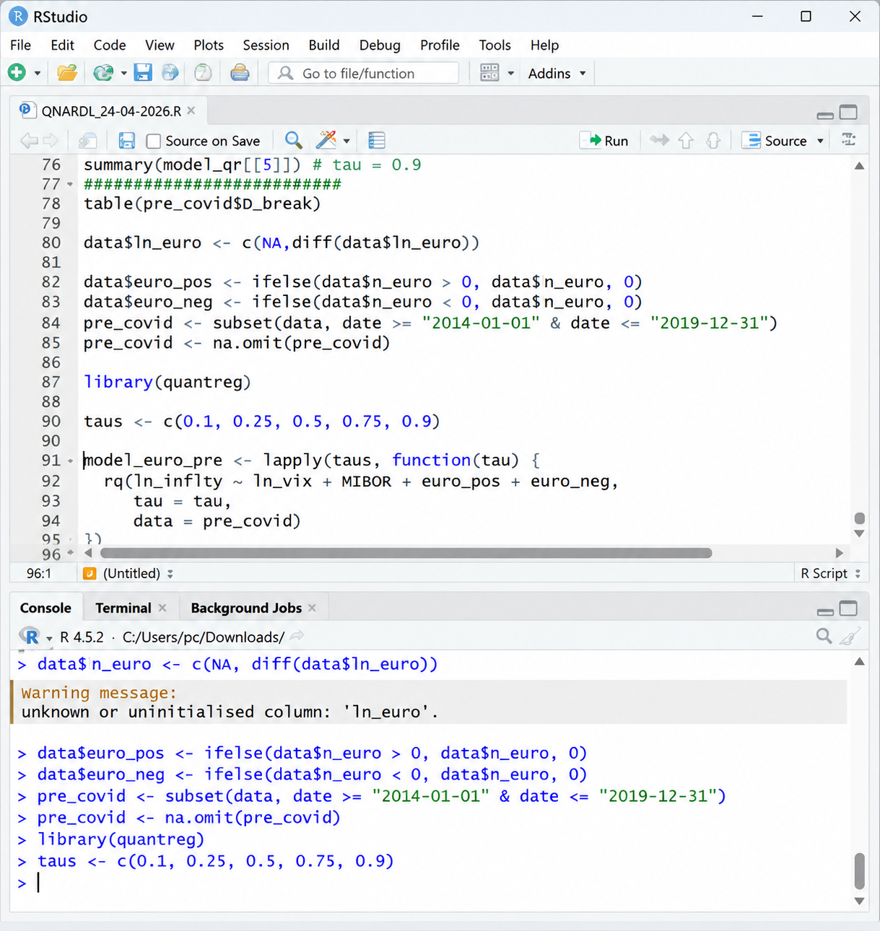880x931 pixels.
Task: Save all open documents
Action: pos(170,73)
